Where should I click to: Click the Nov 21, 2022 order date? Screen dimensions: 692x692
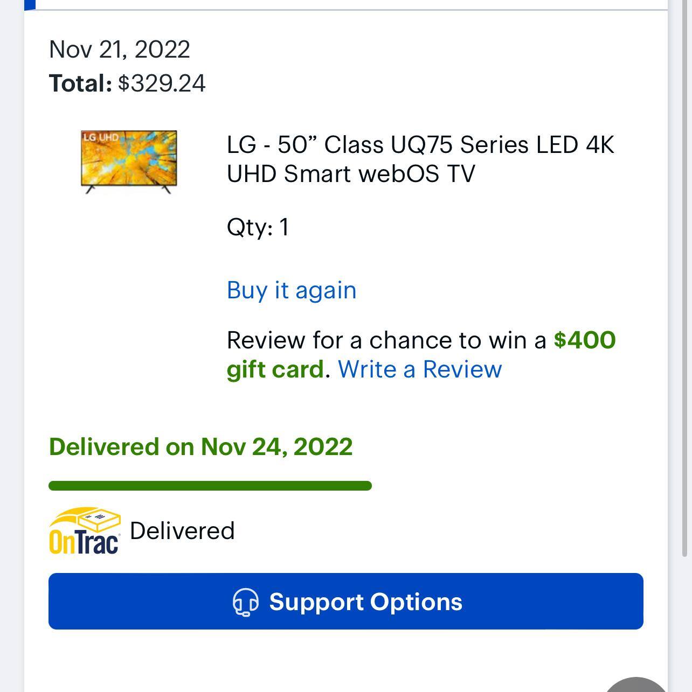(119, 50)
